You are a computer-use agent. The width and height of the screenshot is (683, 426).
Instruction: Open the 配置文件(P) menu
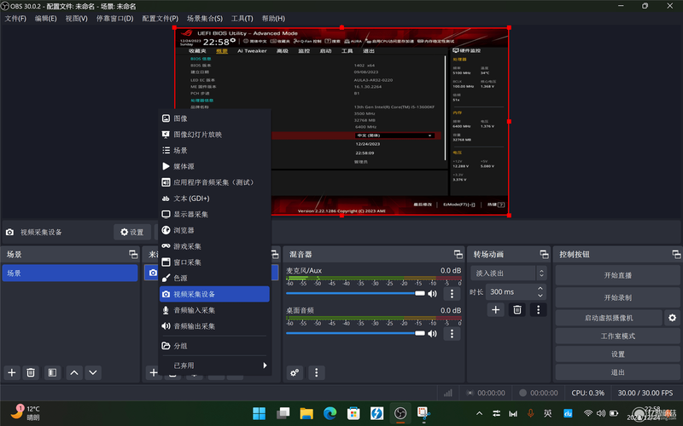point(160,18)
